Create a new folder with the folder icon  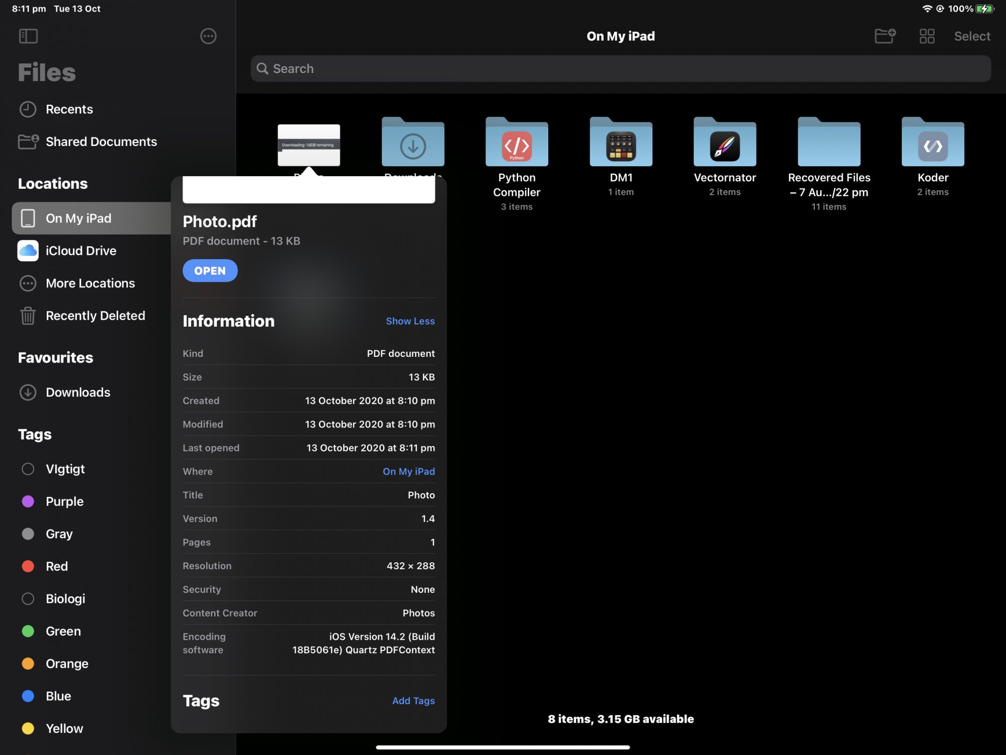[885, 36]
